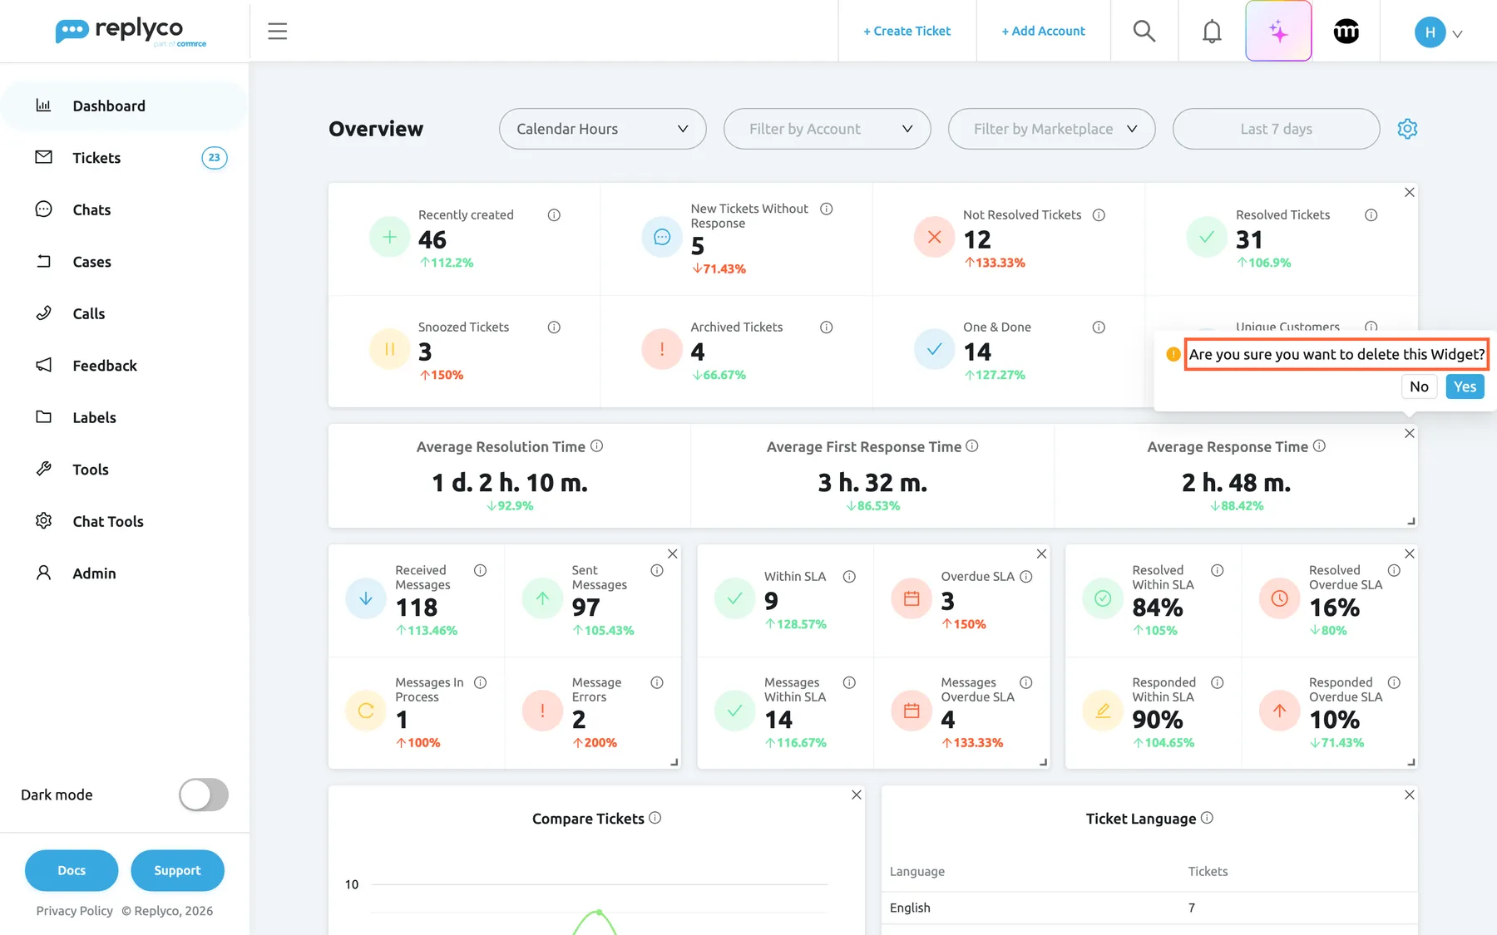Close the Within SLA widget
Viewport: 1497px width, 935px height.
point(1041,554)
